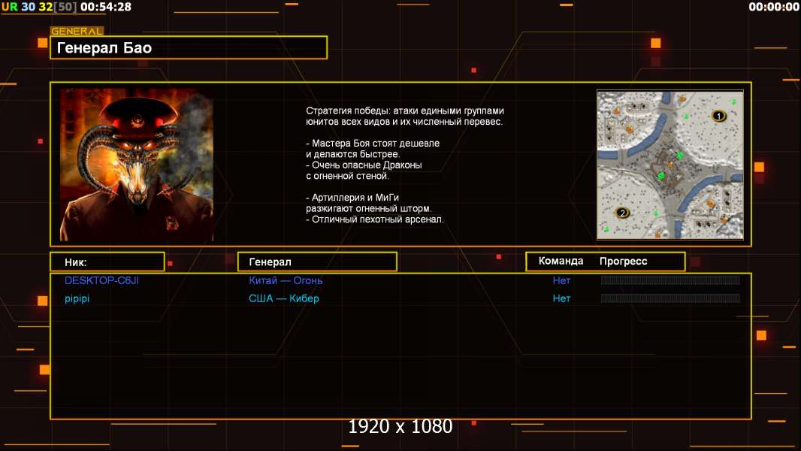Click the 'Команда' column header
Image resolution: width=801 pixels, height=451 pixels.
click(561, 261)
